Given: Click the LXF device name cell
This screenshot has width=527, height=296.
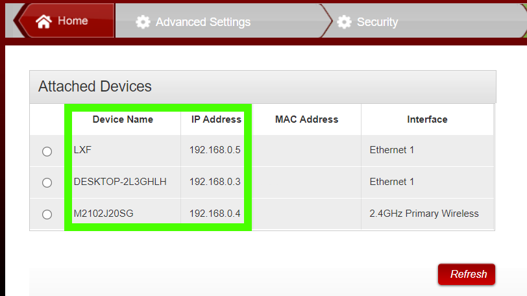Looking at the screenshot, I should 82,151.
